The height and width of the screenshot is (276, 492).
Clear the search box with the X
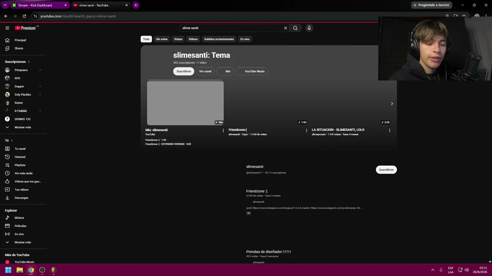(286, 28)
